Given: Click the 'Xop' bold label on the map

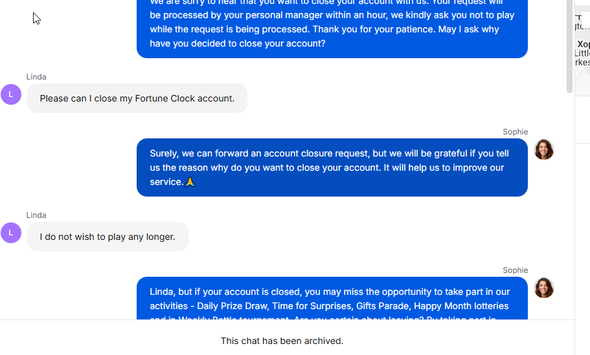Looking at the screenshot, I should pyautogui.click(x=583, y=44).
